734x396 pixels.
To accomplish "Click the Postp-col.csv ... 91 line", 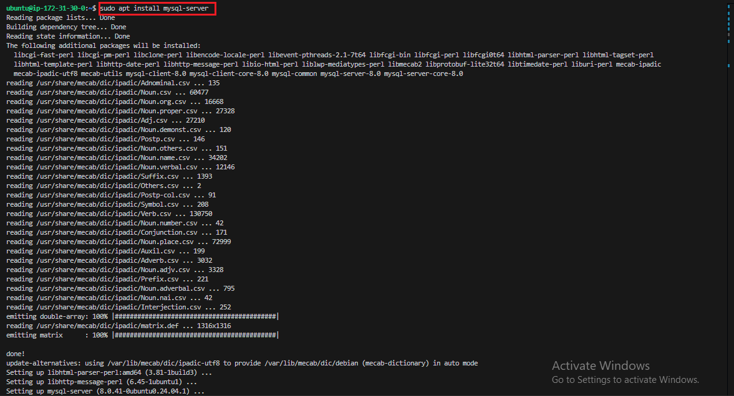I will click(111, 196).
